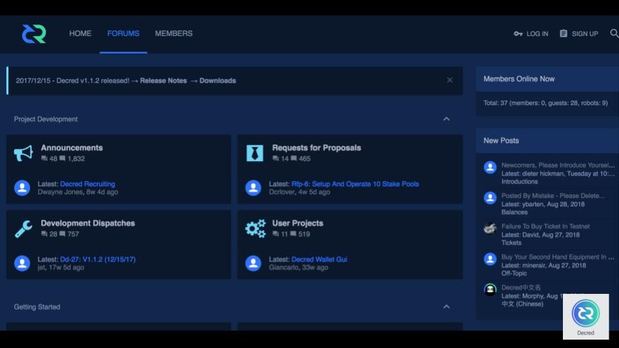Open Rfp-6: Setup And Operate 10 Stake Pools
Viewport: 619px width, 348px height.
[x=355, y=184]
